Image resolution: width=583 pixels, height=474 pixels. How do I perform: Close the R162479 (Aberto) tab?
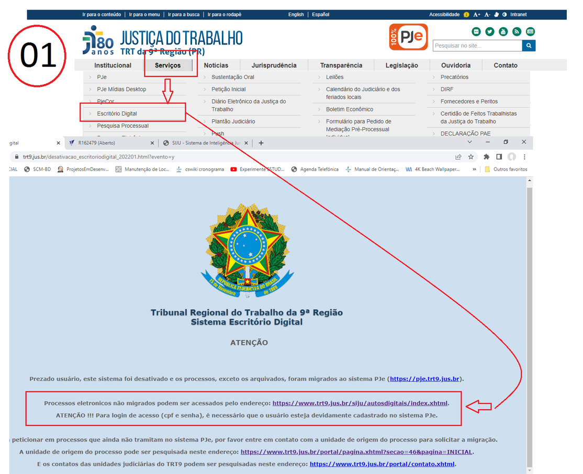(x=152, y=143)
